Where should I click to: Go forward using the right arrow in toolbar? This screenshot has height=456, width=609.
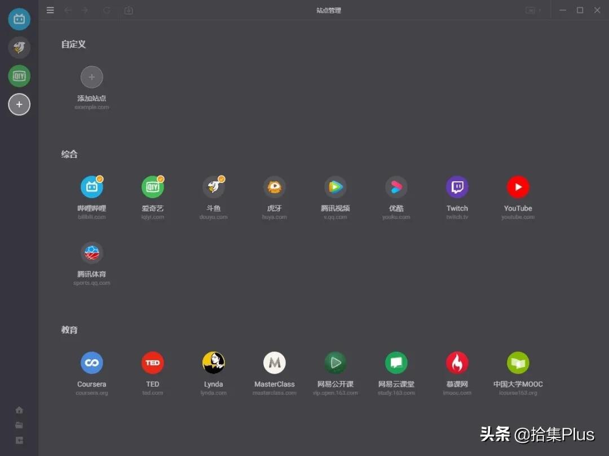pyautogui.click(x=85, y=10)
